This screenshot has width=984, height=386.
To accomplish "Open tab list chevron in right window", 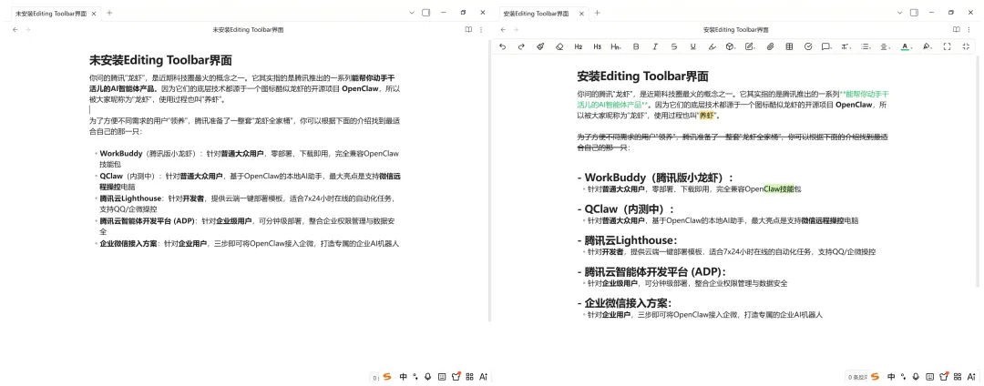I will pyautogui.click(x=900, y=13).
